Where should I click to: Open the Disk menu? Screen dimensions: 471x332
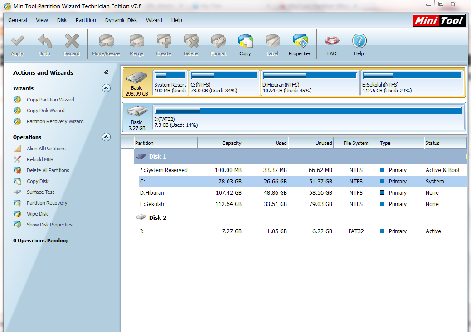click(62, 20)
